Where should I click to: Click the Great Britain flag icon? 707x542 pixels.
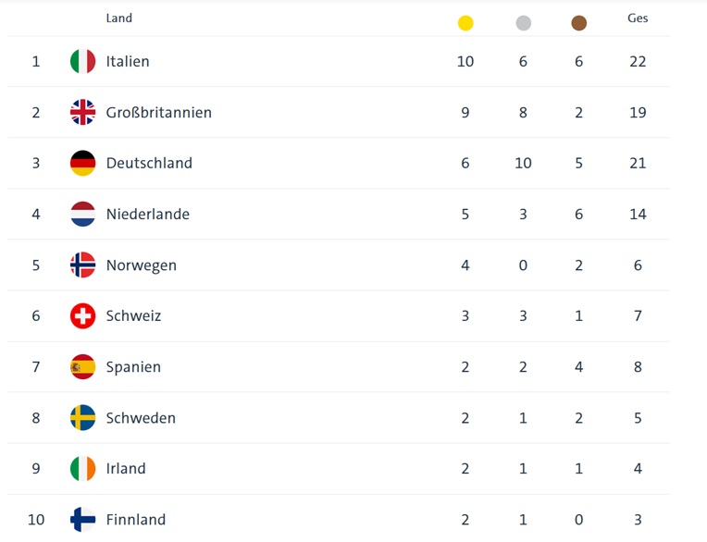pos(83,112)
